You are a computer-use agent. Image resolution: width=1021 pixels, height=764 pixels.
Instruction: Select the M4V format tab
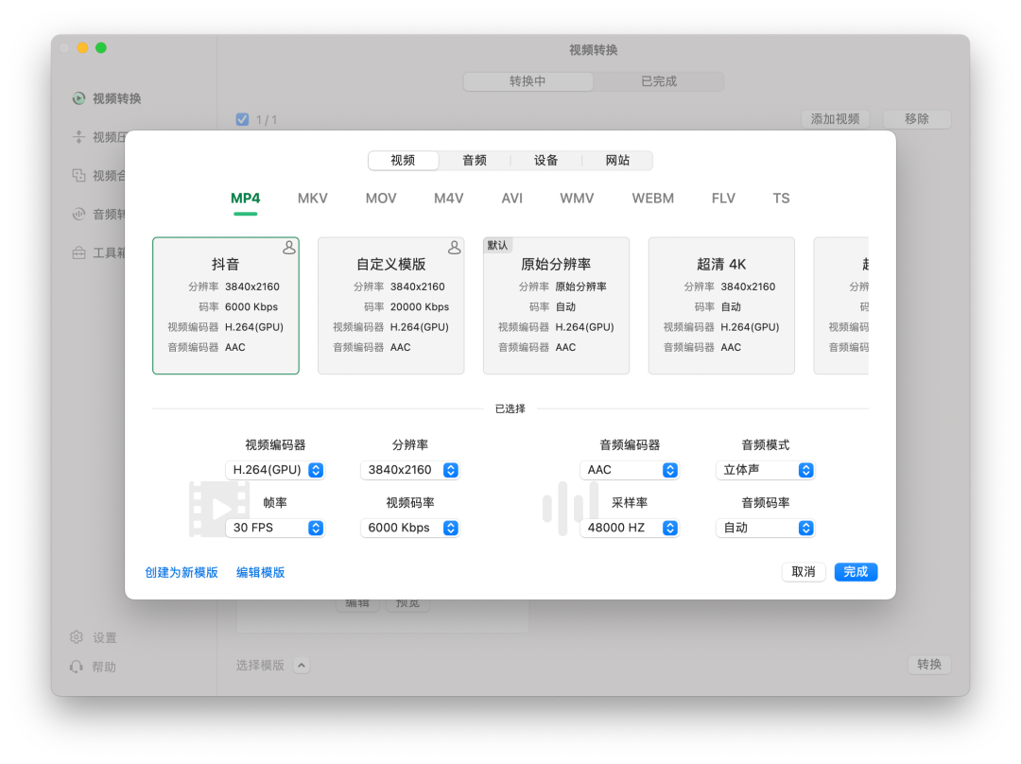pos(449,198)
